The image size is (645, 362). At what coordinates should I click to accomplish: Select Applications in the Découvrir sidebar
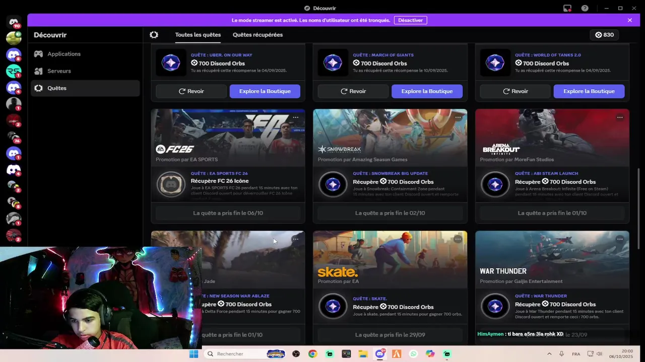pos(85,54)
